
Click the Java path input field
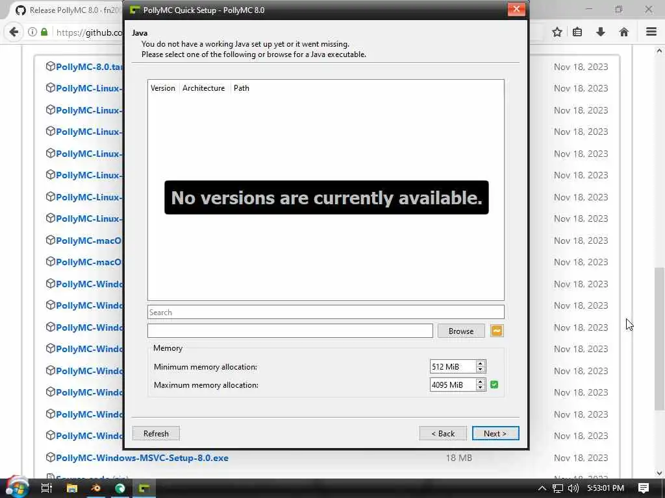pos(290,331)
